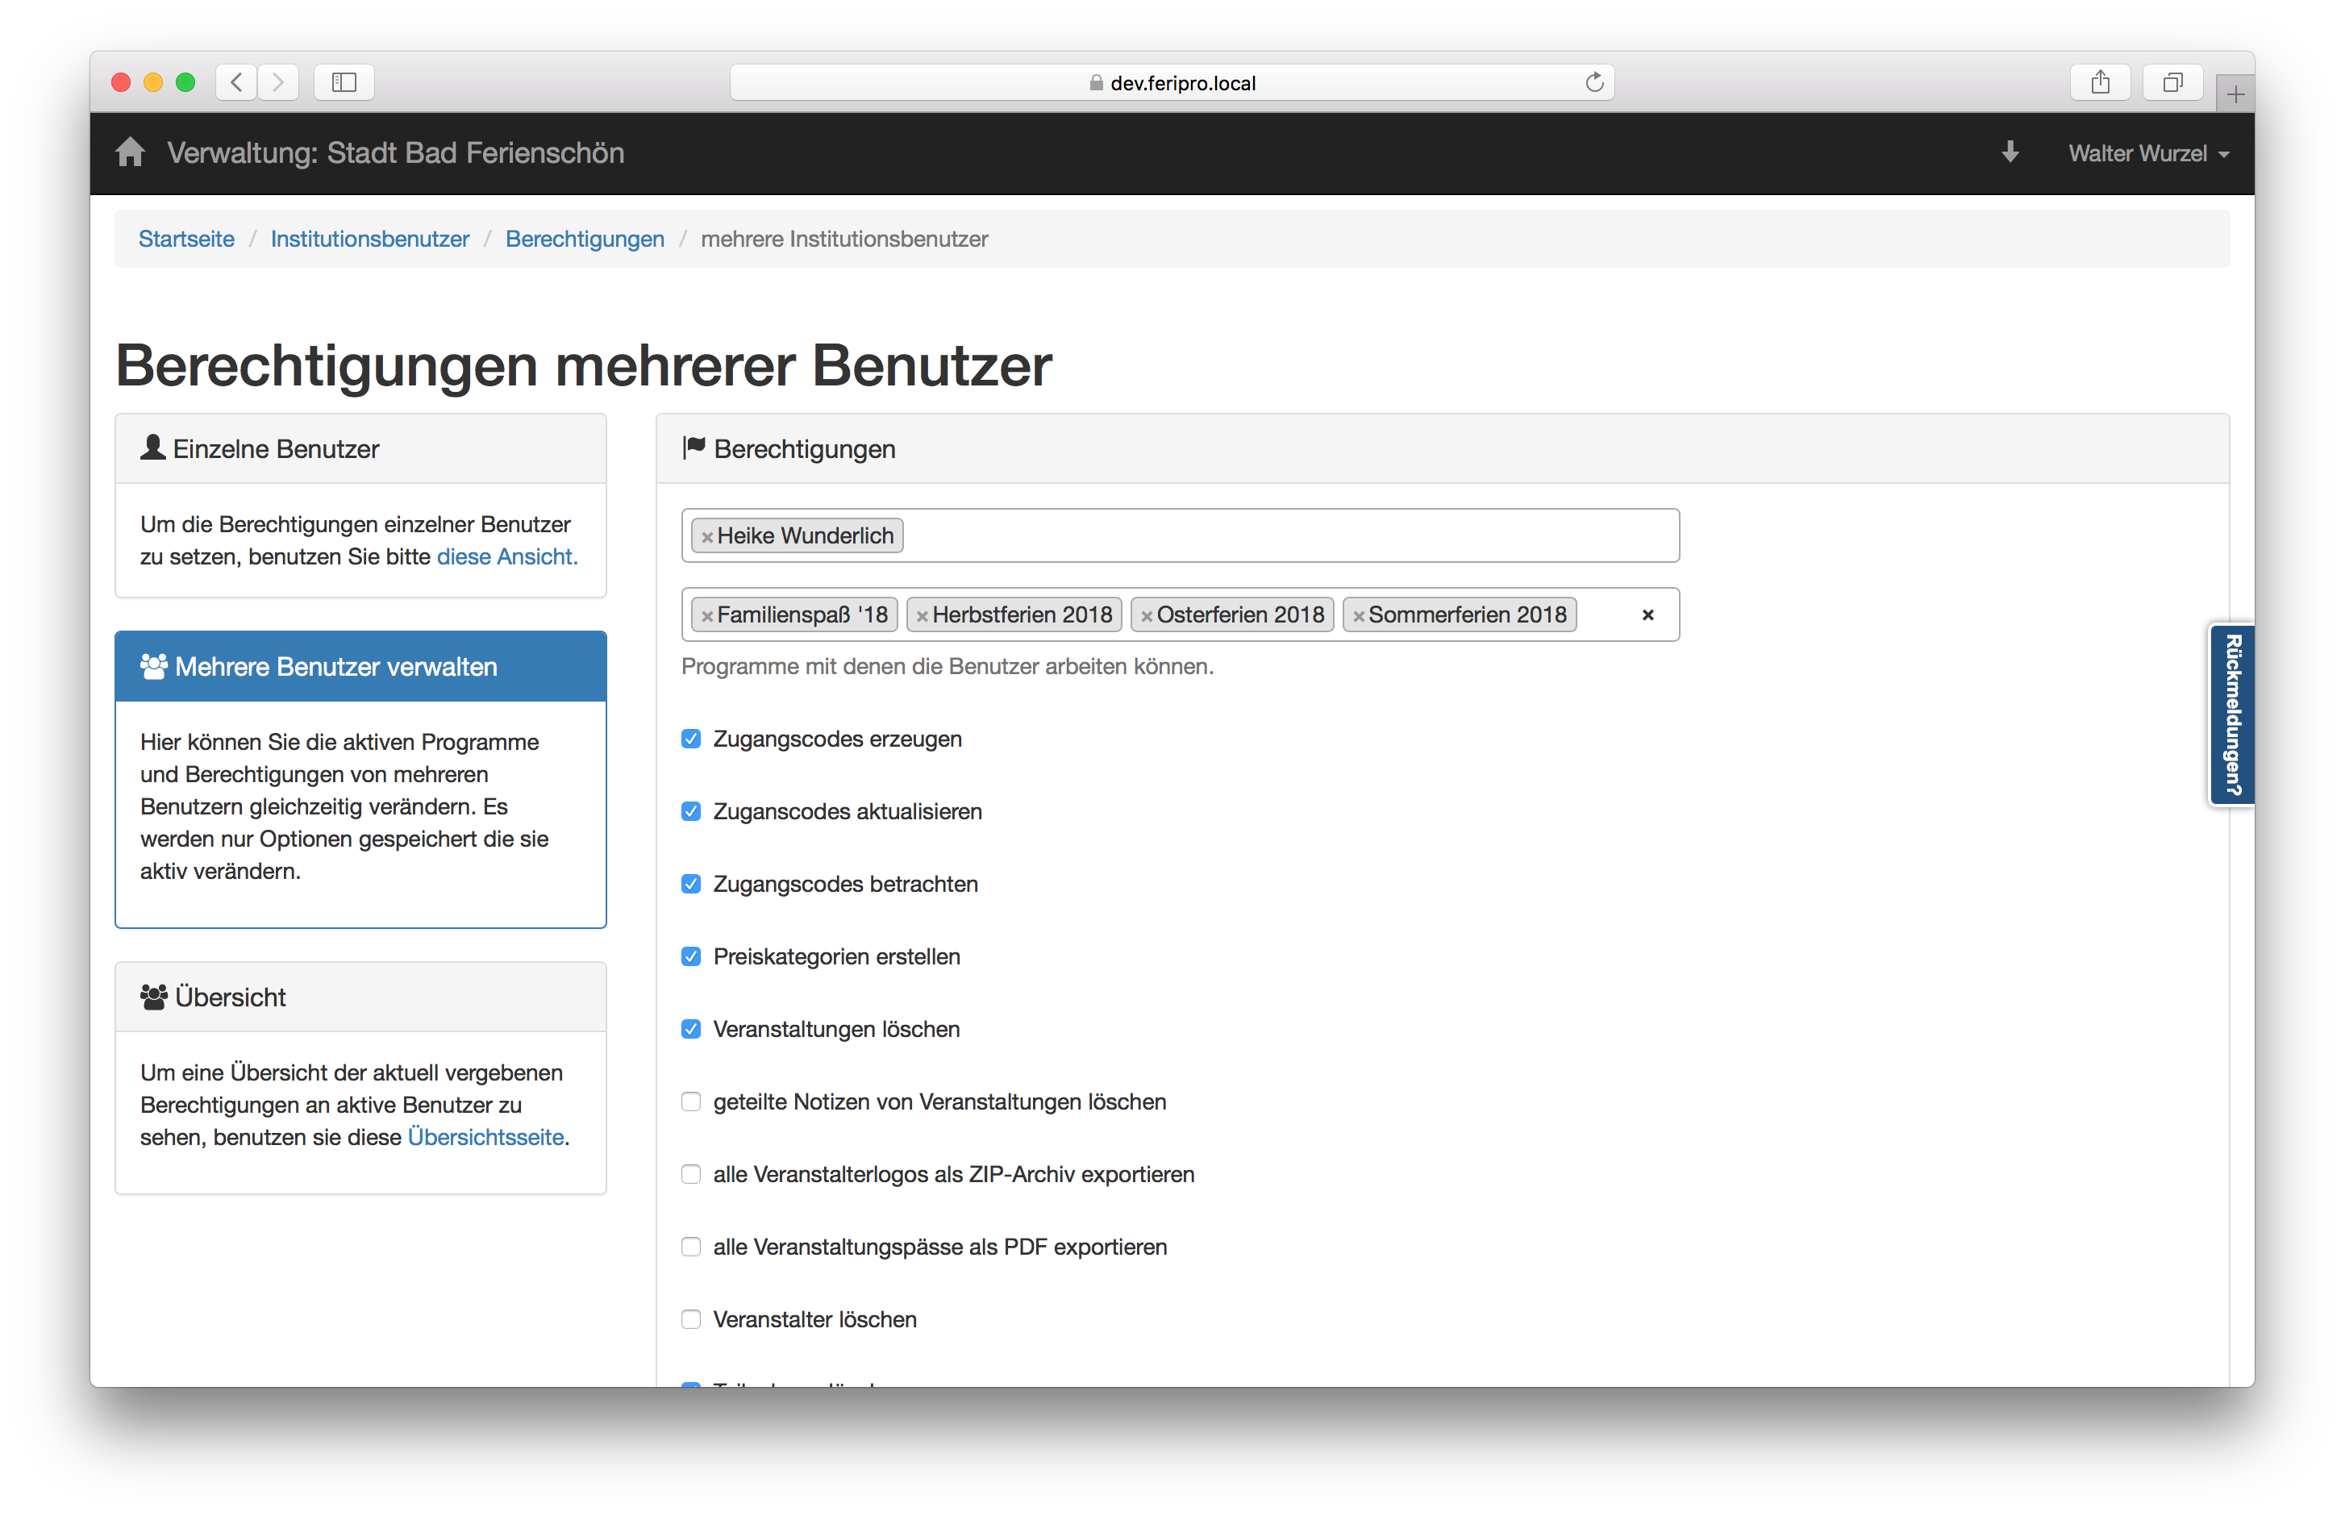Viewport: 2345px width, 1516px height.
Task: Reload the page in address bar
Action: pyautogui.click(x=1594, y=83)
